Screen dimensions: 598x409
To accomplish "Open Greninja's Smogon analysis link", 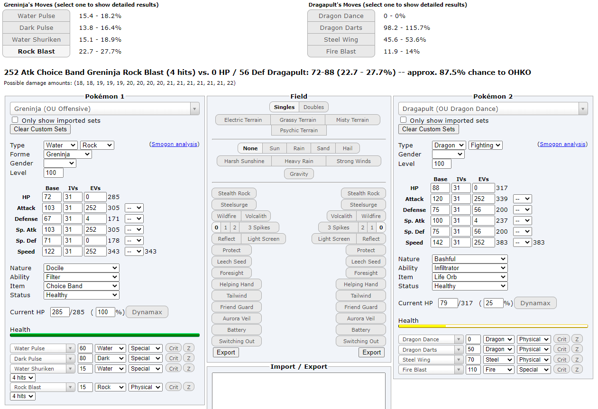I will (x=175, y=144).
